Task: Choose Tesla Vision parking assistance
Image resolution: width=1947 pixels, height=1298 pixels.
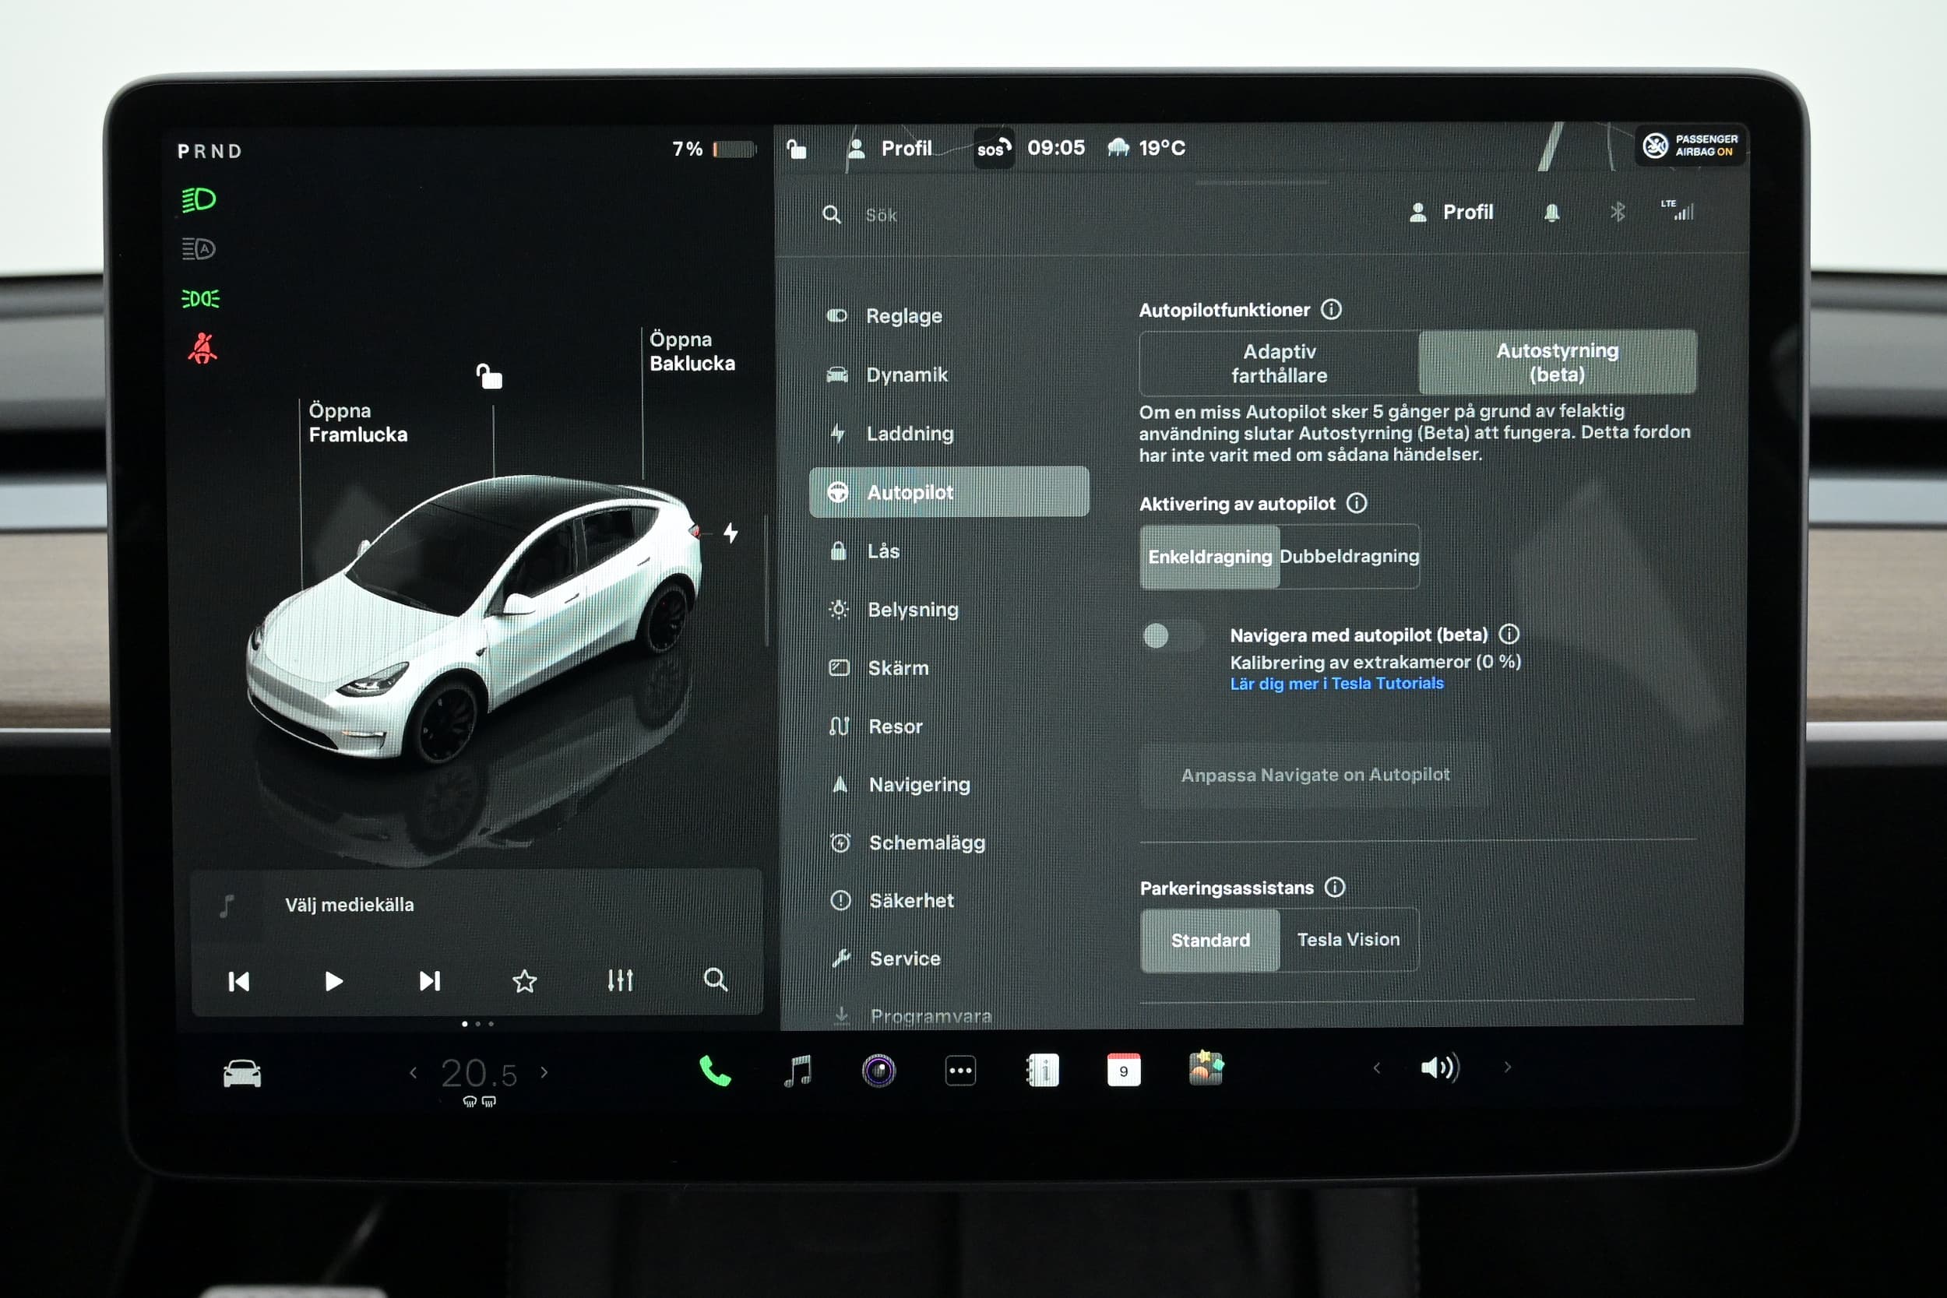Action: (x=1349, y=940)
